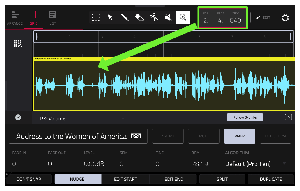Select the mute speaker tool
This screenshot has height=191, width=300.
pos(168,17)
